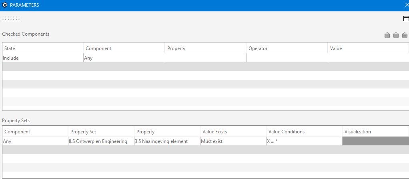This screenshot has width=409, height=179.
Task: Click the Component header in Property Sets
Action: (35, 131)
